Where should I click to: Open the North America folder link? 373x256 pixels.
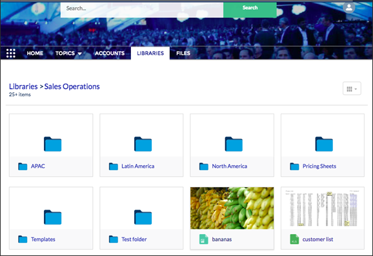[230, 166]
